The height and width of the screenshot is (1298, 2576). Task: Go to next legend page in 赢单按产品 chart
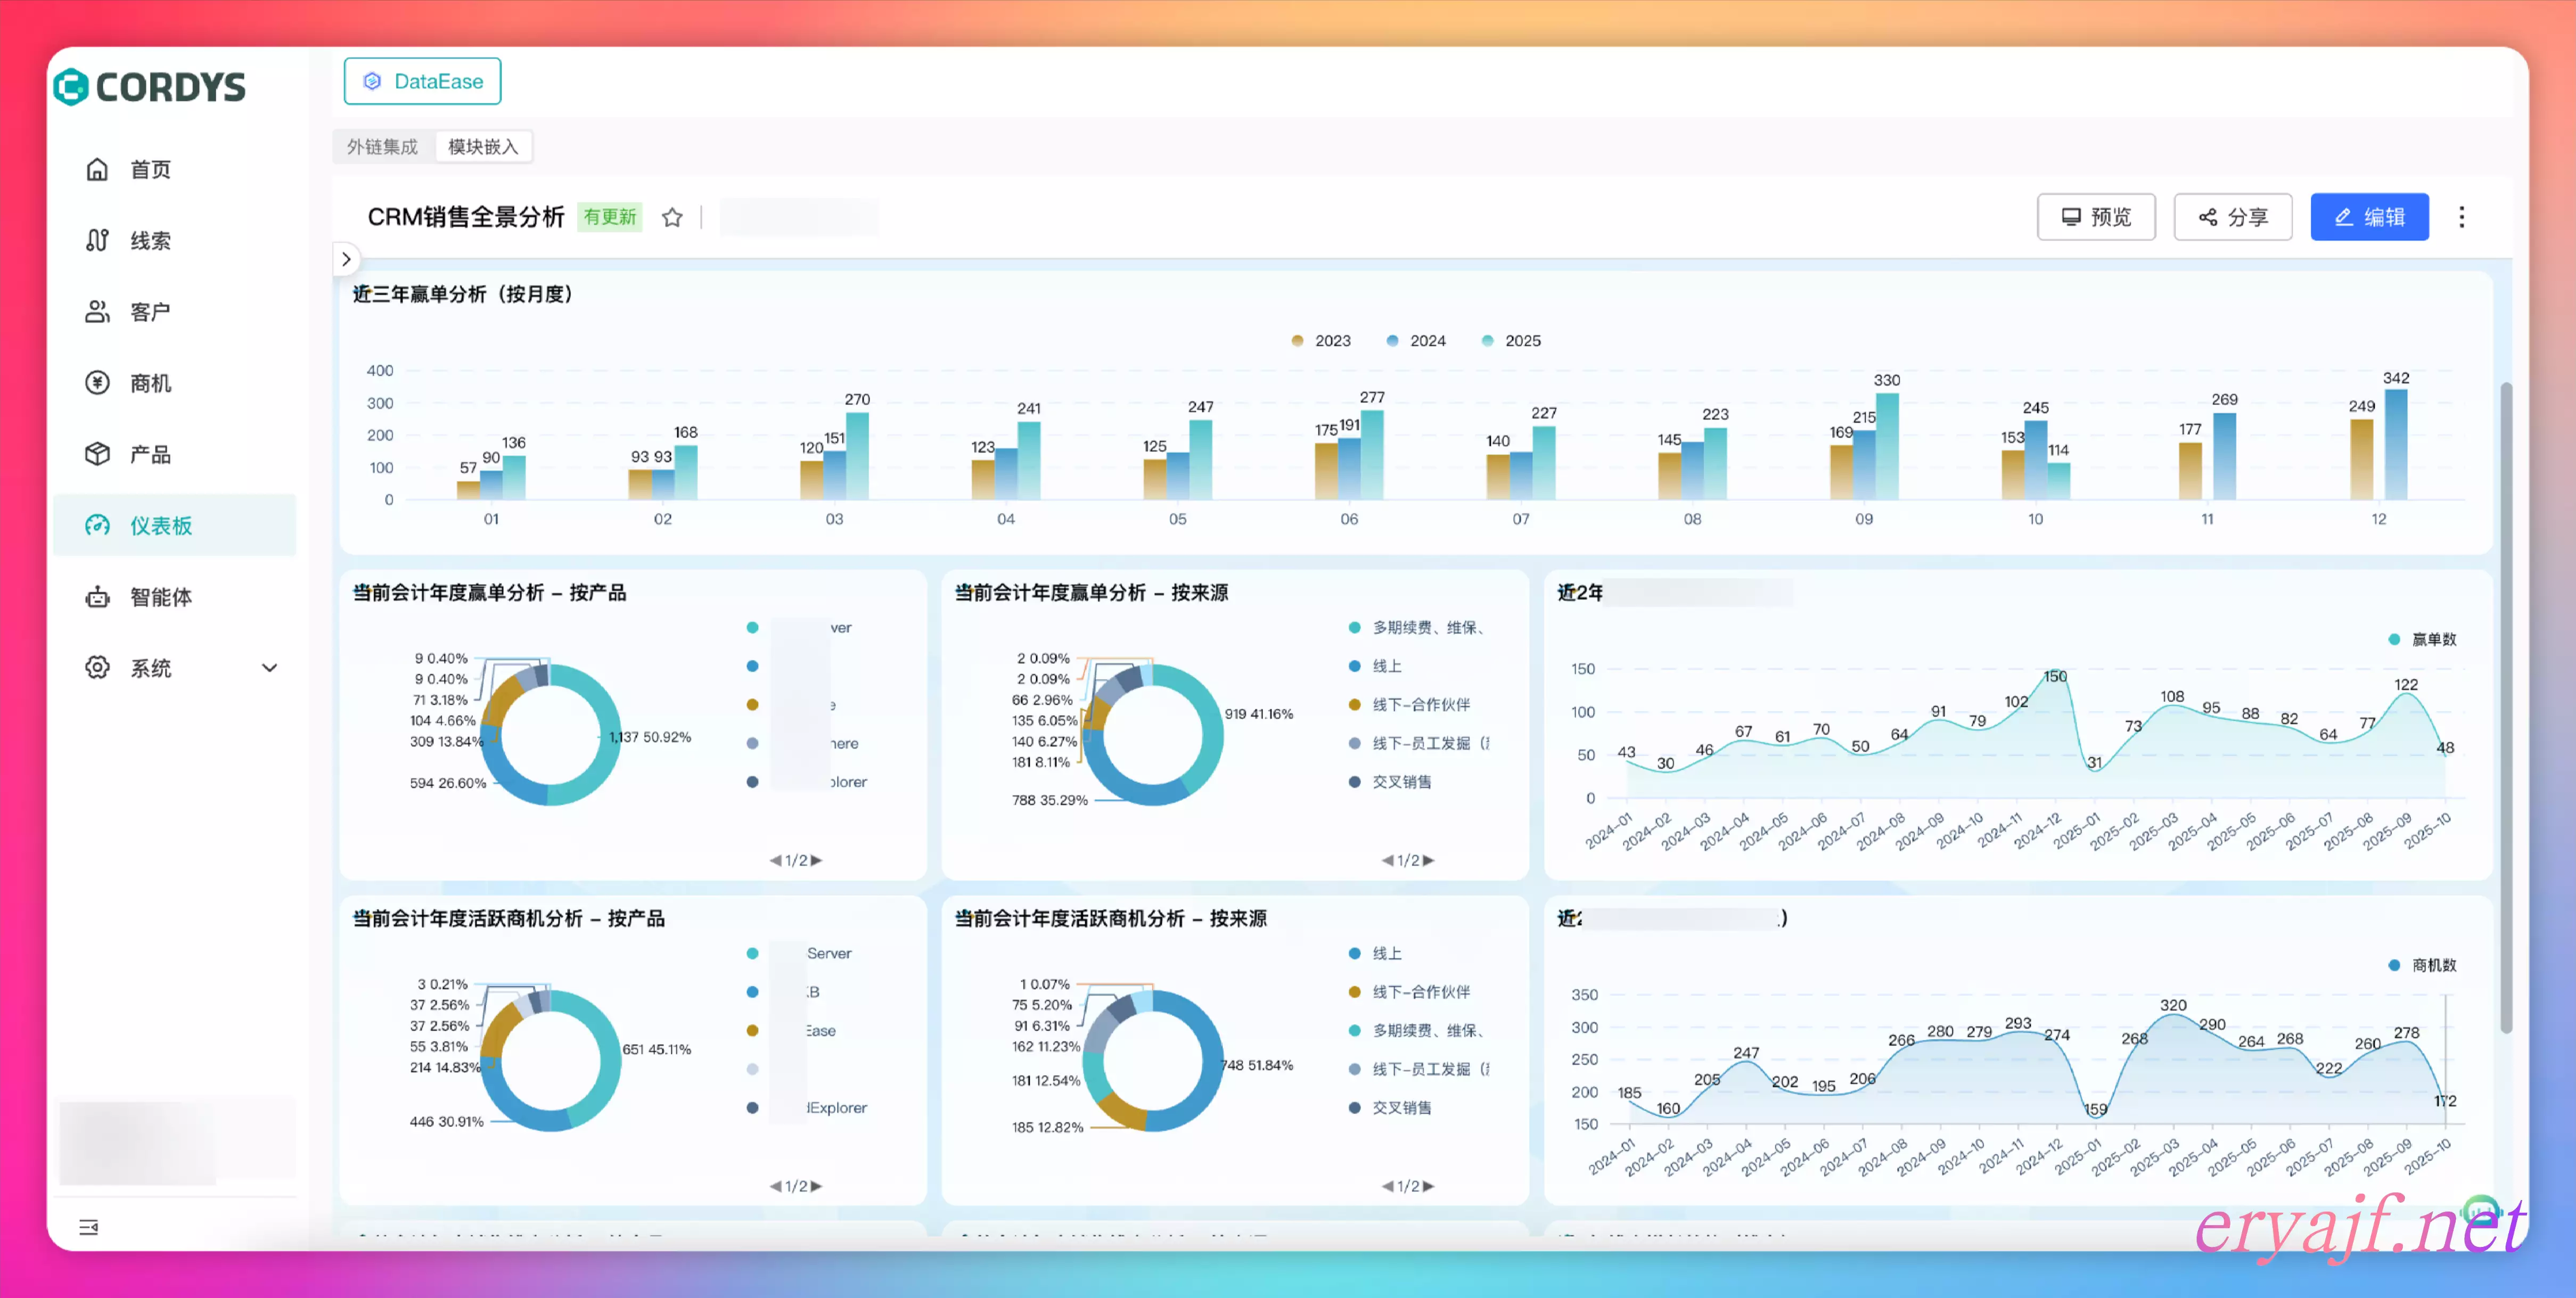click(817, 860)
